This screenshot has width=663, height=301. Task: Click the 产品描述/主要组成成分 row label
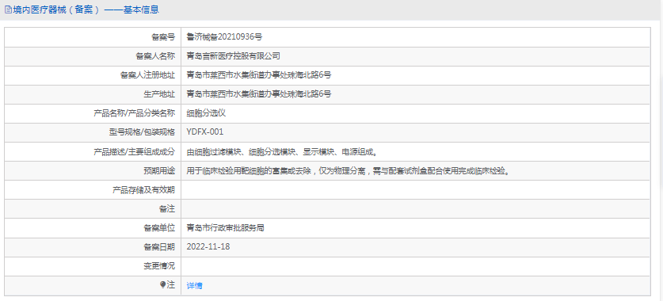coord(134,151)
